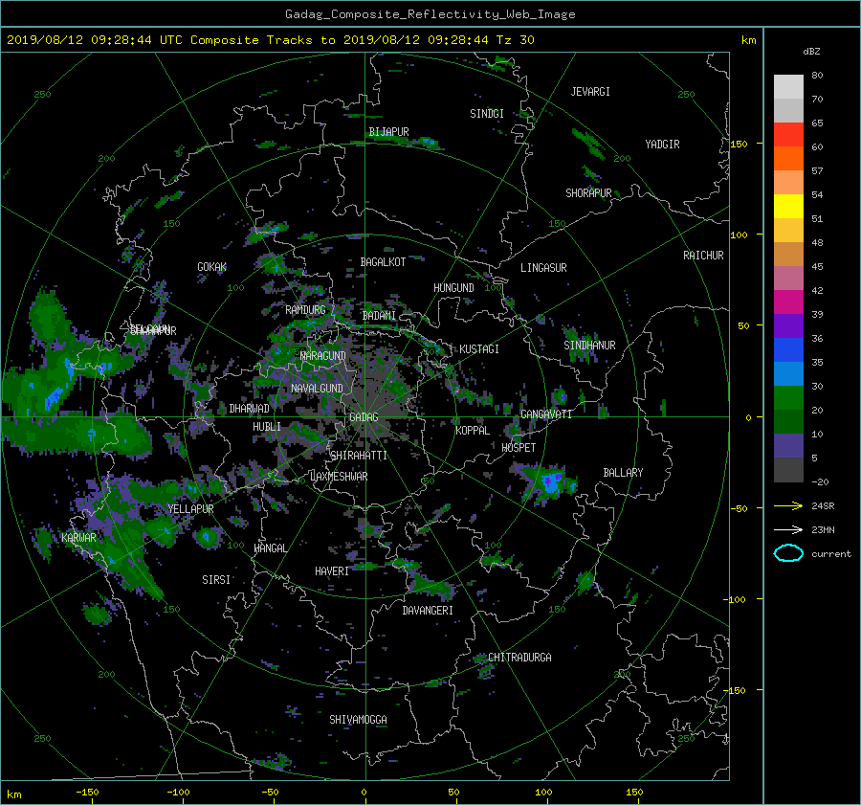Click the GADAG label at radar center
This screenshot has height=805, width=861.
click(364, 417)
